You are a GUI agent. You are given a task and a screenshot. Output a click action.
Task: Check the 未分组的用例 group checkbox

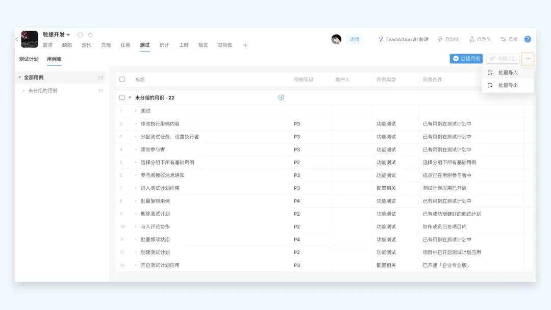122,97
